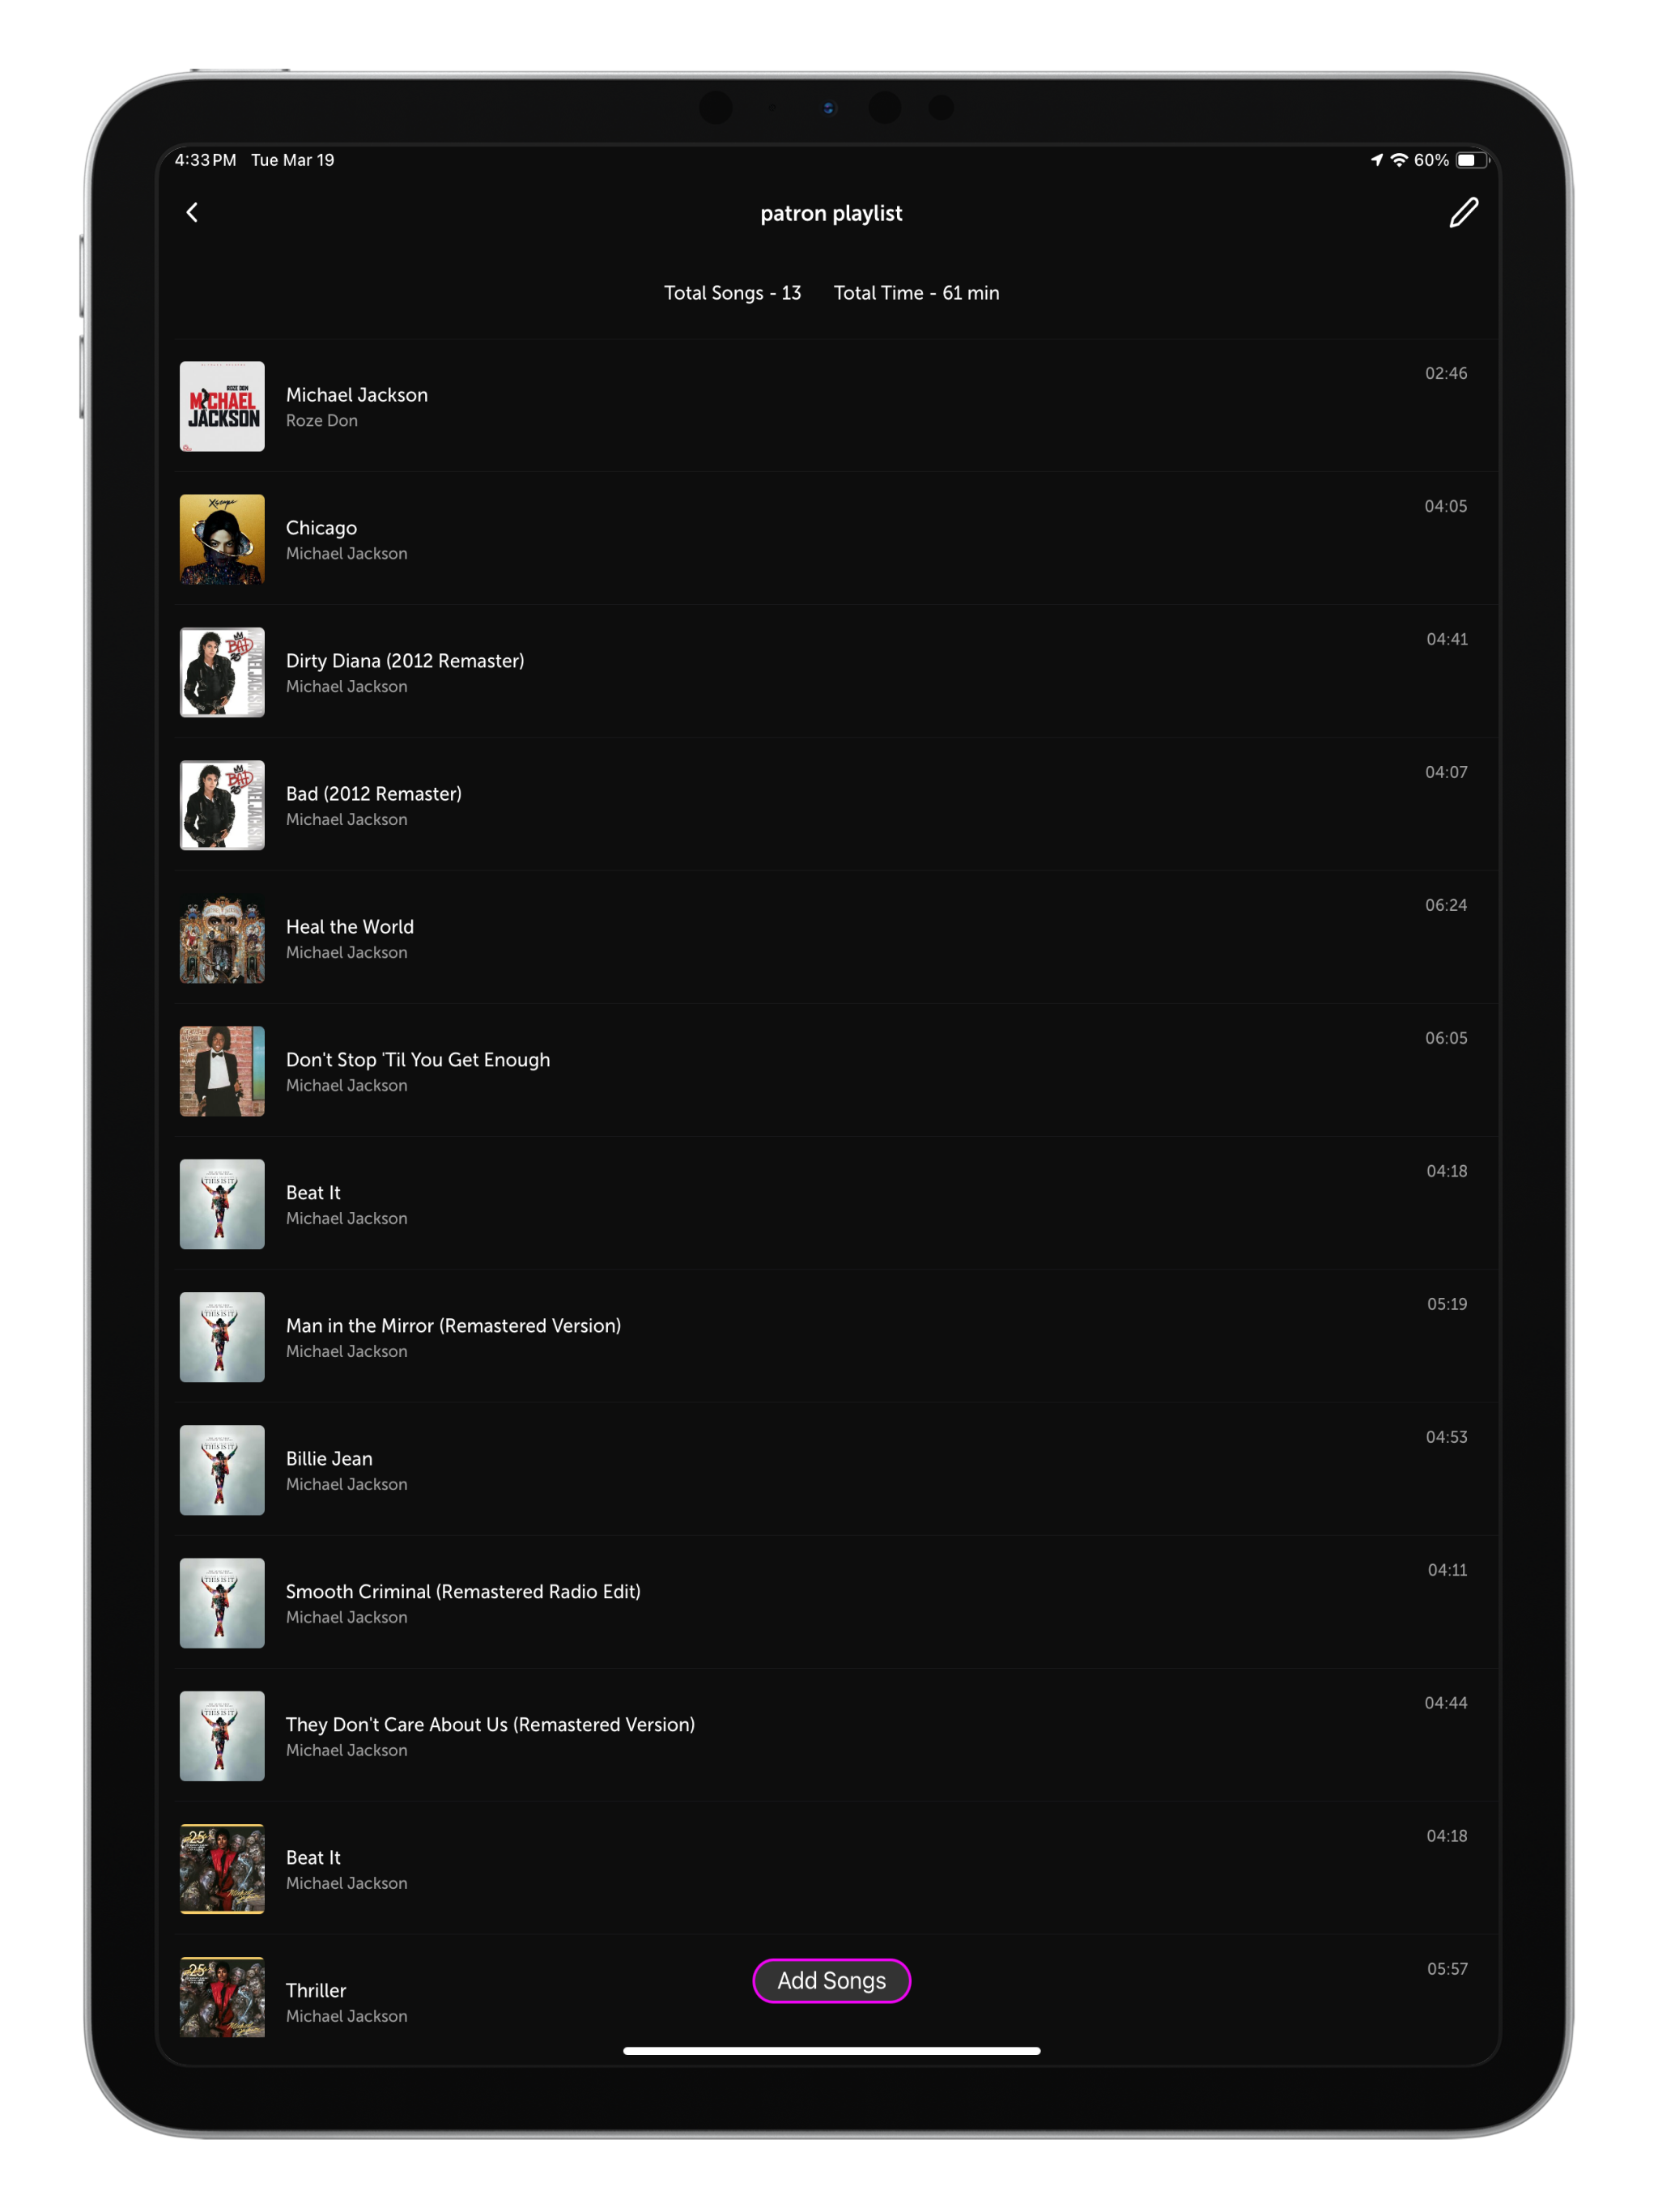Go back using the left chevron

(192, 212)
